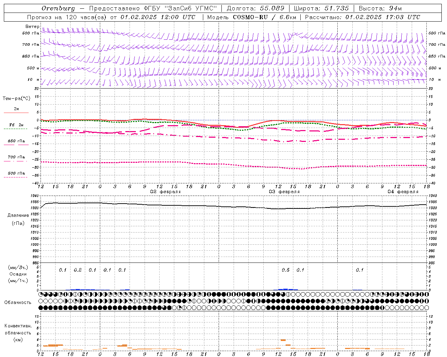
Task: Click the 850 гПа temperature legend entry
Action: tap(16, 141)
